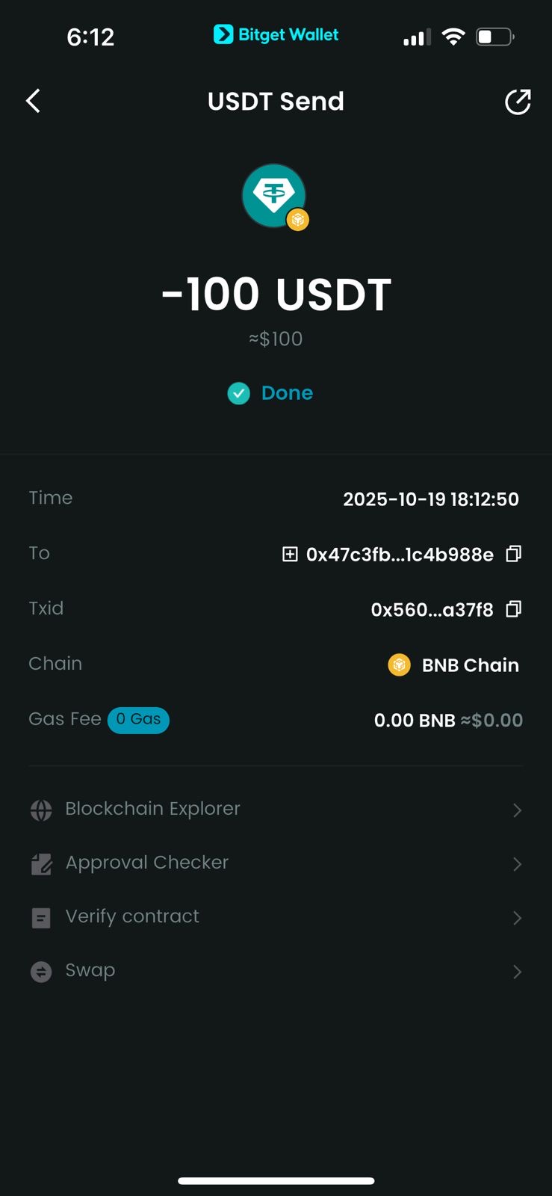Tap Bitget Wallet label in status bar

[276, 34]
